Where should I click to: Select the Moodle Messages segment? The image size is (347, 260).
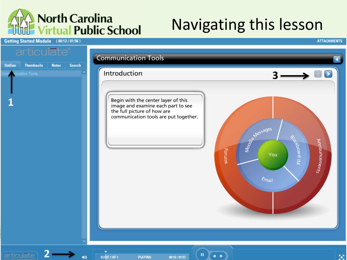[x=258, y=139]
